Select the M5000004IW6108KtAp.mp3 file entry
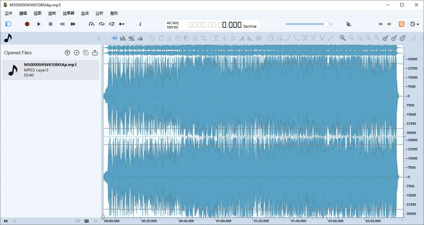 tap(51, 70)
